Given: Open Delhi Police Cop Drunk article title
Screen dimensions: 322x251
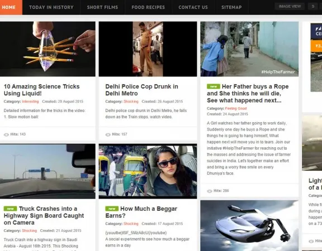Looking at the screenshot, I should (x=141, y=90).
